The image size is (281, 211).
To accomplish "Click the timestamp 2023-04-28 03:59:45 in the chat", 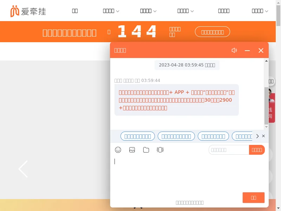I will [x=181, y=65].
